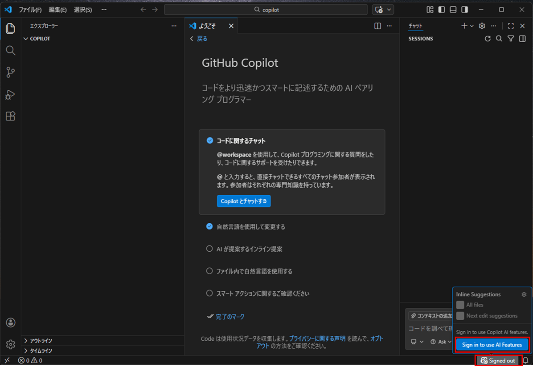Screen dimensions: 533x366
Task: Refresh the chat sessions list
Action: 488,38
